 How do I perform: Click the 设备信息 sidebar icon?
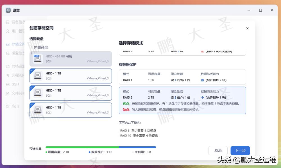click(x=8, y=22)
